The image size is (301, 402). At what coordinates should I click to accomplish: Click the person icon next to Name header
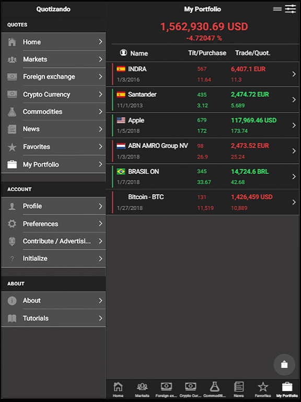123,52
